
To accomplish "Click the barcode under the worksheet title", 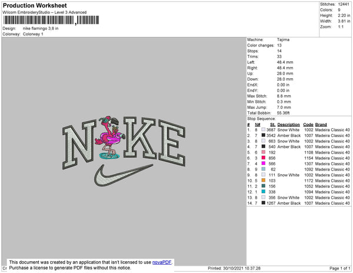I will coord(51,20).
